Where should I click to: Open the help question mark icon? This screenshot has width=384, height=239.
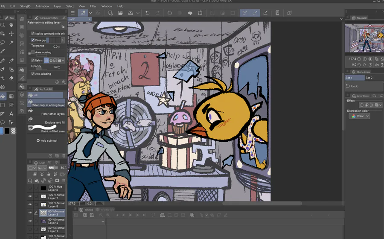coord(289,13)
